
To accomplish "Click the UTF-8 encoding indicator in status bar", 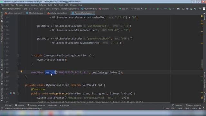I will click(x=186, y=109).
